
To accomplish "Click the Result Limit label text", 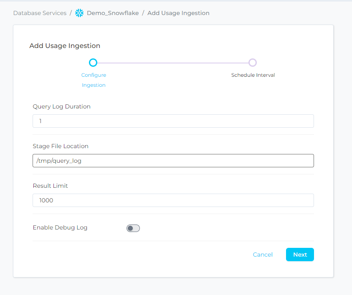I will tap(50, 186).
